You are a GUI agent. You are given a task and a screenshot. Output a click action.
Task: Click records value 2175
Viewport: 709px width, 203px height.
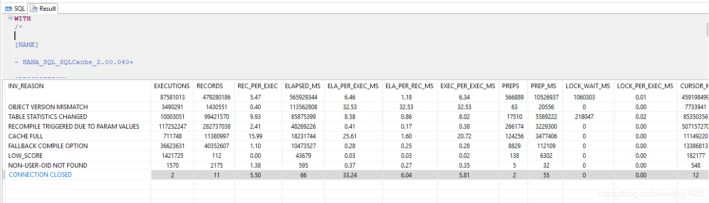coord(214,165)
